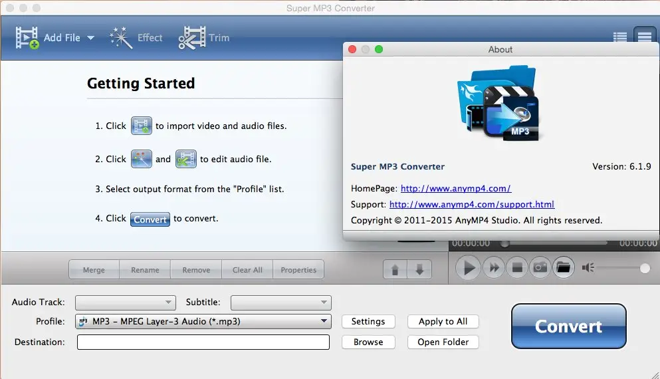Click effect icon in Getting Started step 2
660x379 pixels.
point(142,159)
